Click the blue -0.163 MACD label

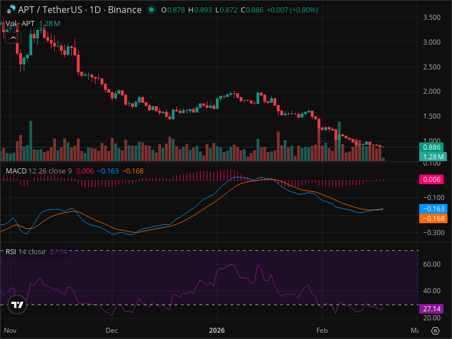pos(433,208)
